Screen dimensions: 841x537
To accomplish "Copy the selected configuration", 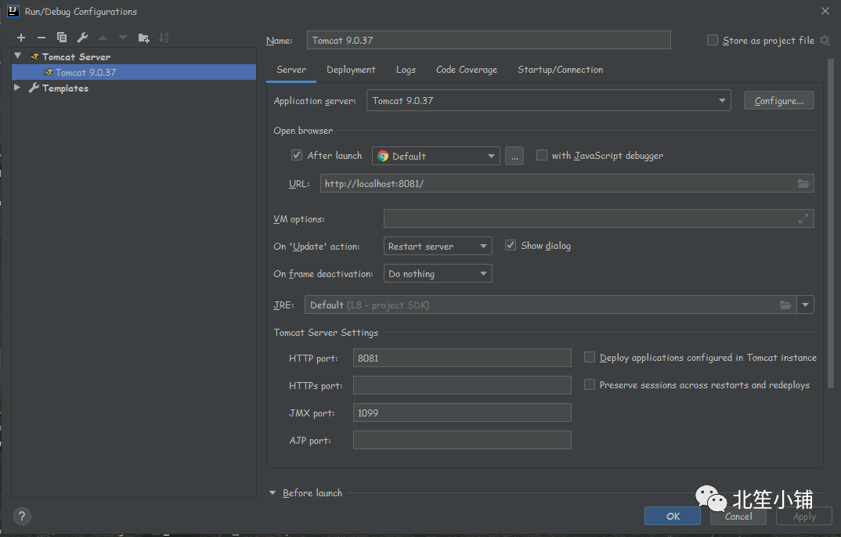I will [62, 38].
